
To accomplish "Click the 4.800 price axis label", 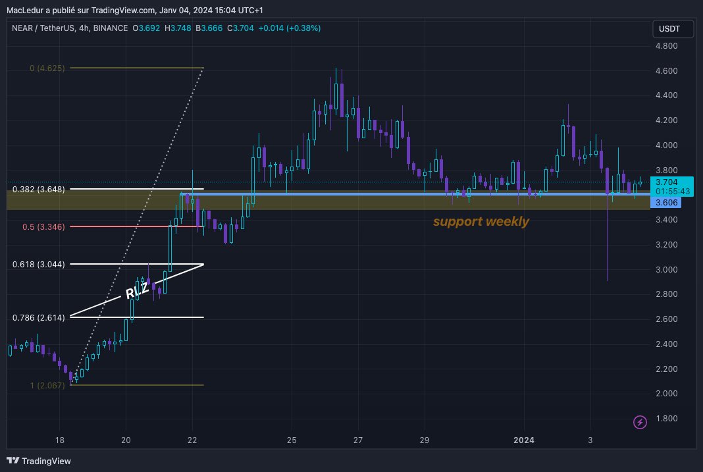I will point(666,45).
